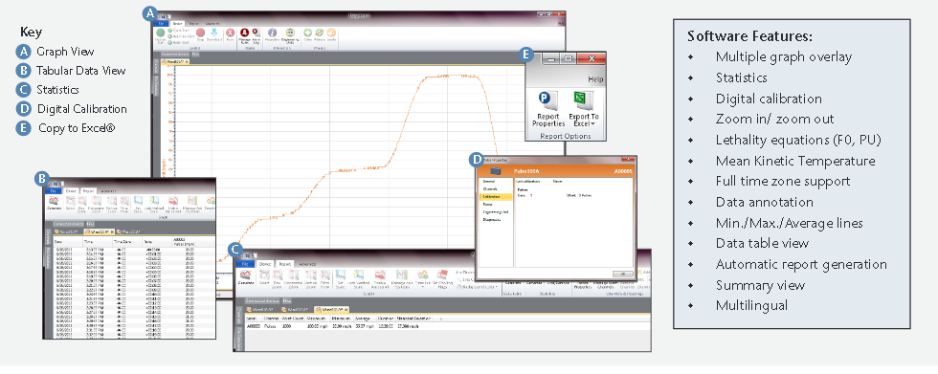Click the blue Properties info icon
938x374 pixels.
272,33
